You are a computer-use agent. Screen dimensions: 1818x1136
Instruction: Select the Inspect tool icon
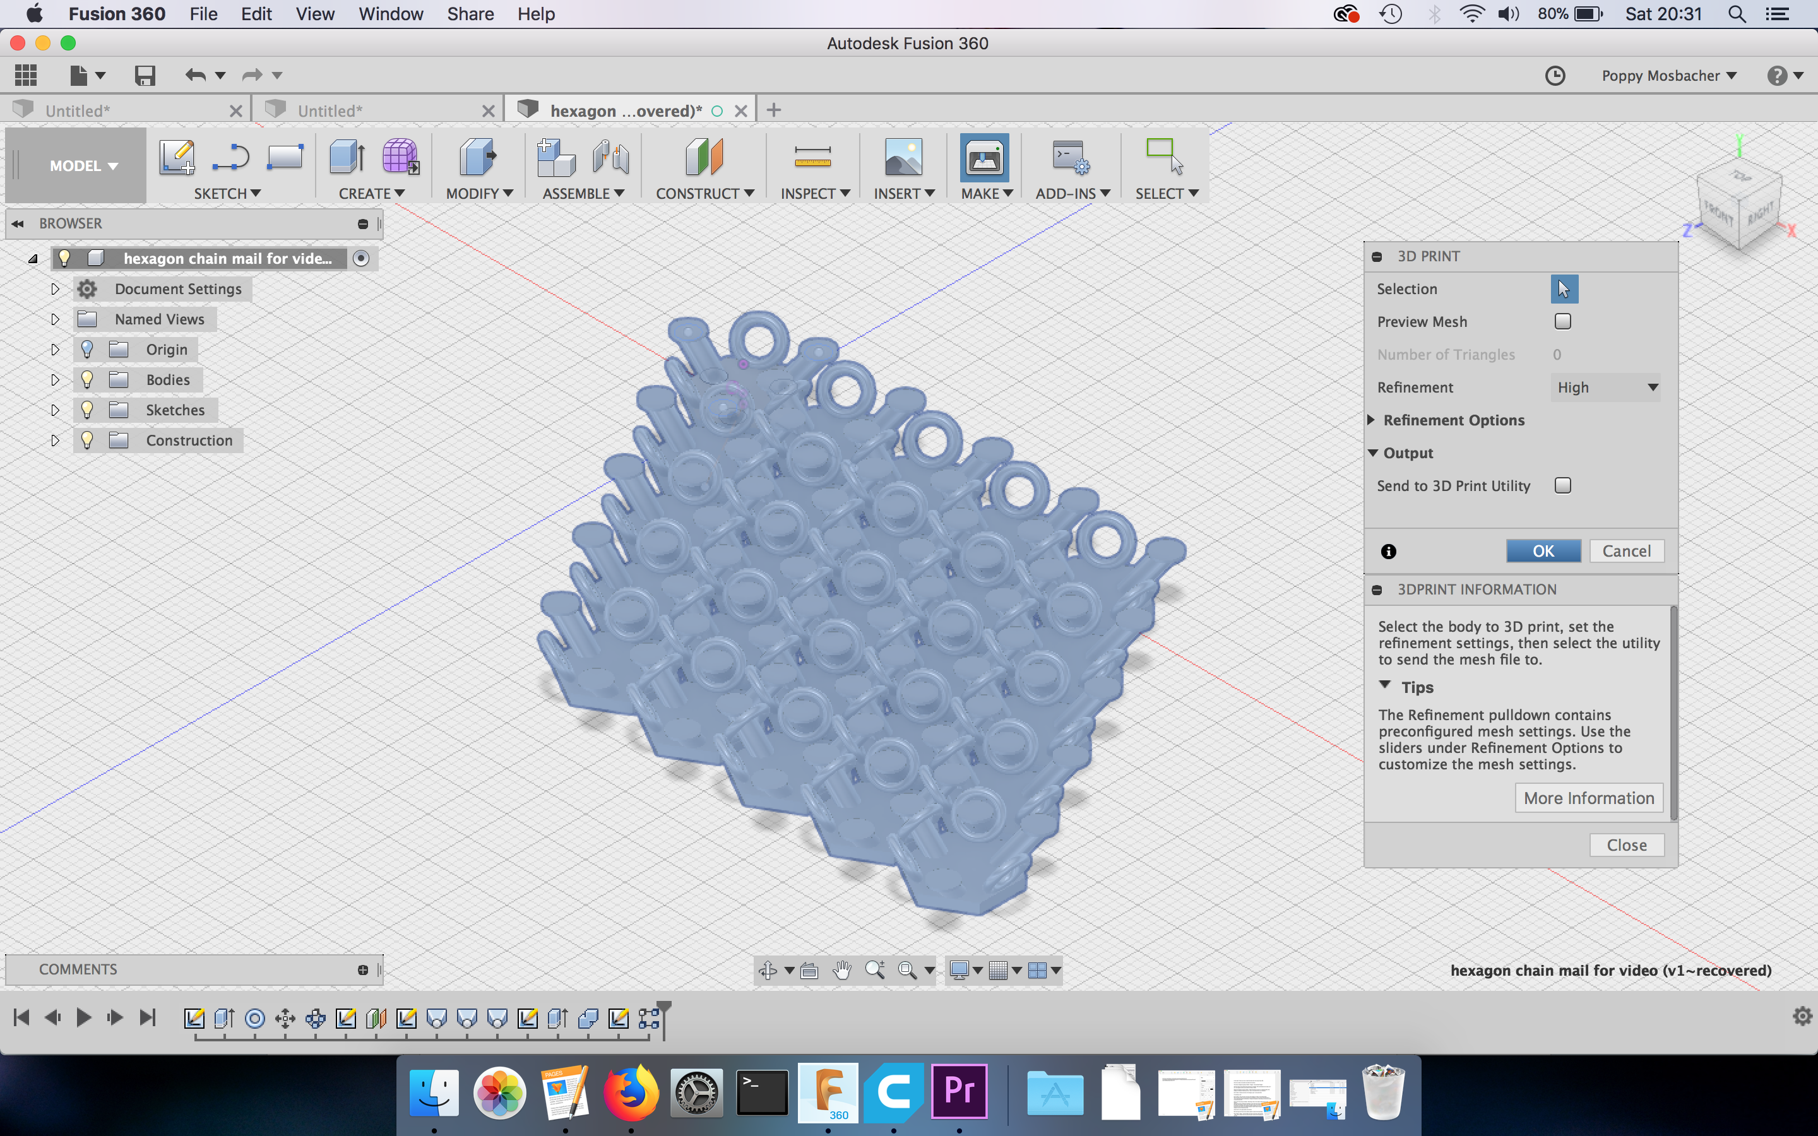tap(810, 156)
